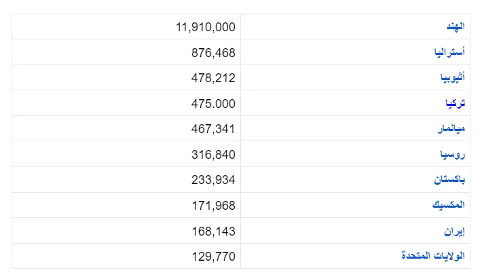This screenshot has width=484, height=277.
Task: Select the 129,770 value cell
Action: (x=126, y=256)
